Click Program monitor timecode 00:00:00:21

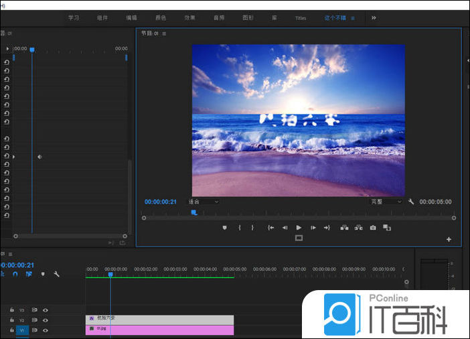(161, 202)
